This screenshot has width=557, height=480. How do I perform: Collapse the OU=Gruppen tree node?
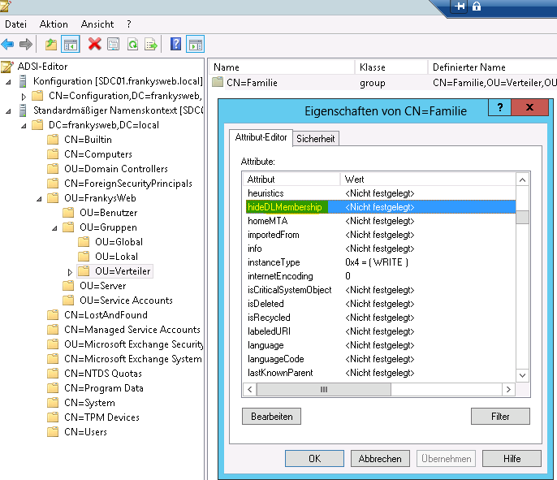[54, 227]
